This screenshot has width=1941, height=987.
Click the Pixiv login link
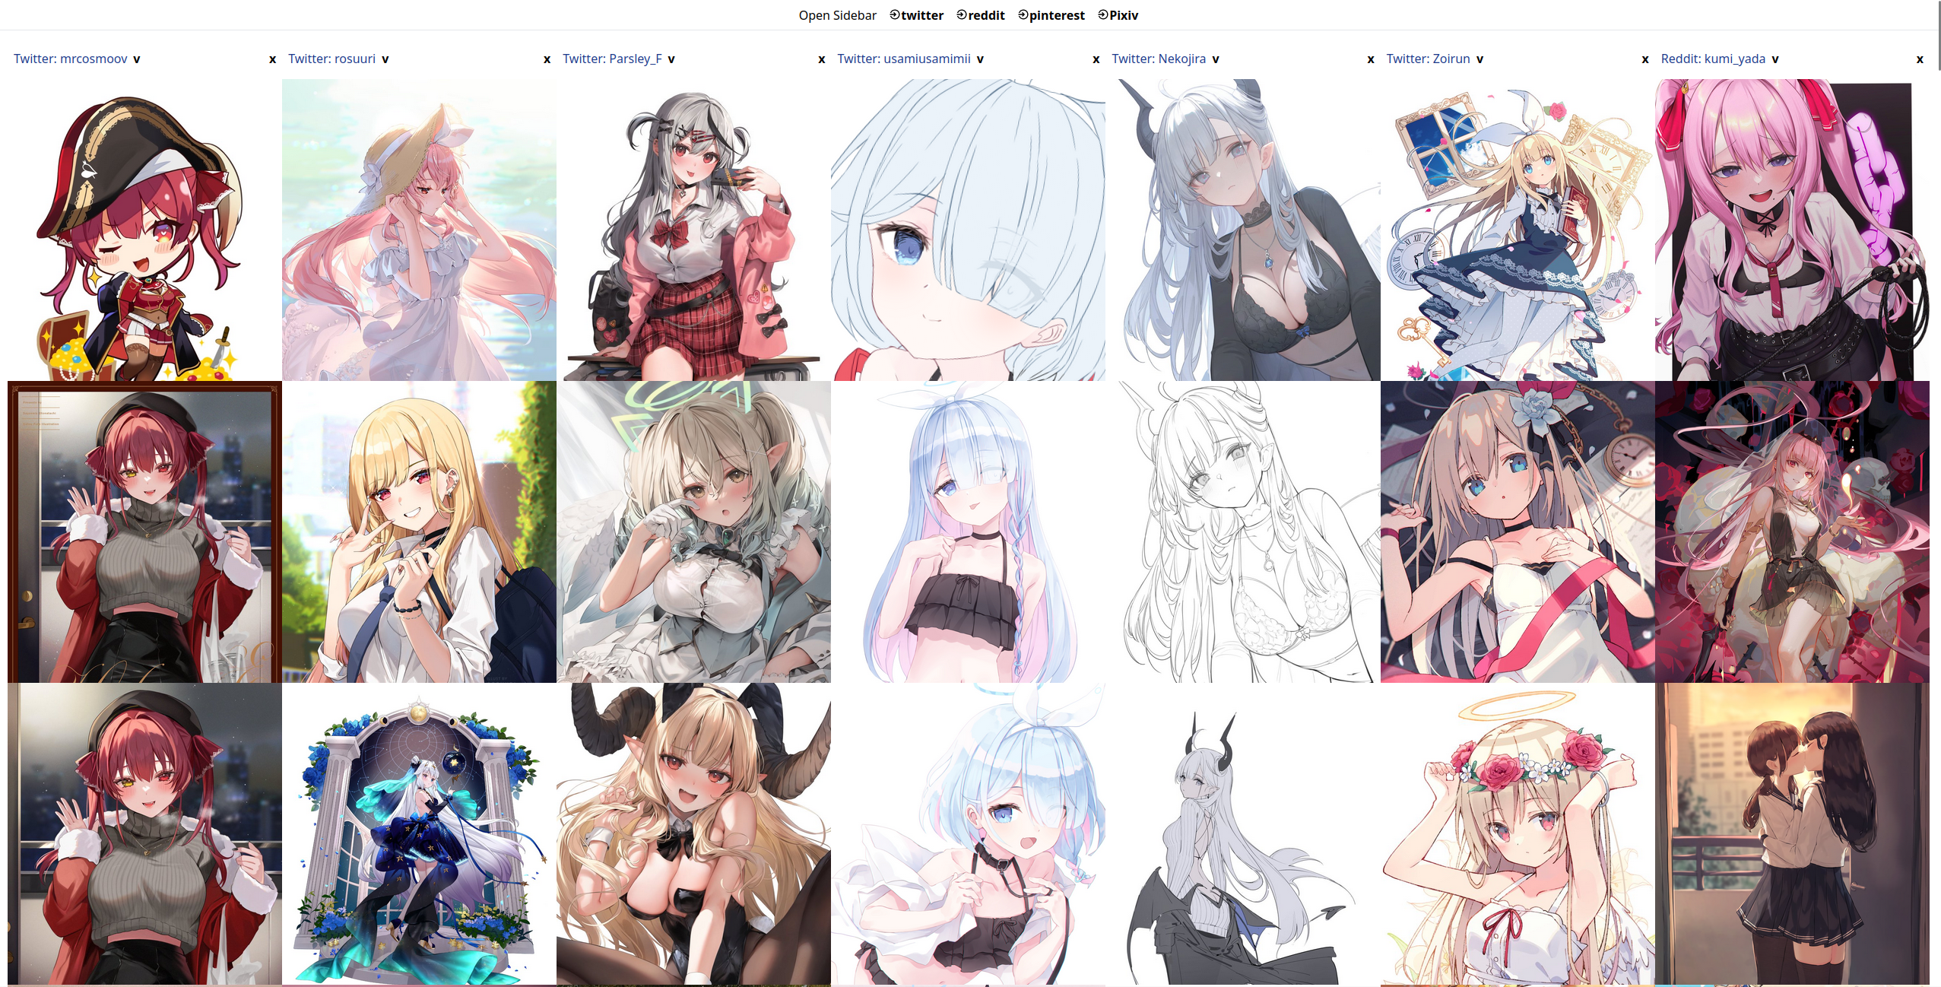[1118, 15]
